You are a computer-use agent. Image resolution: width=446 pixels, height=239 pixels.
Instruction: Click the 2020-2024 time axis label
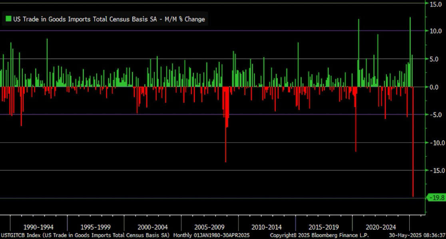[380, 227]
